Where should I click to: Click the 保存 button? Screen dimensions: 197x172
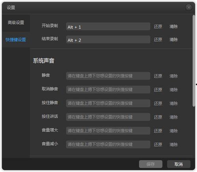coord(150,164)
